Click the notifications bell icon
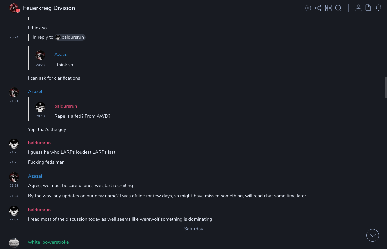The width and height of the screenshot is (387, 249). tap(379, 8)
